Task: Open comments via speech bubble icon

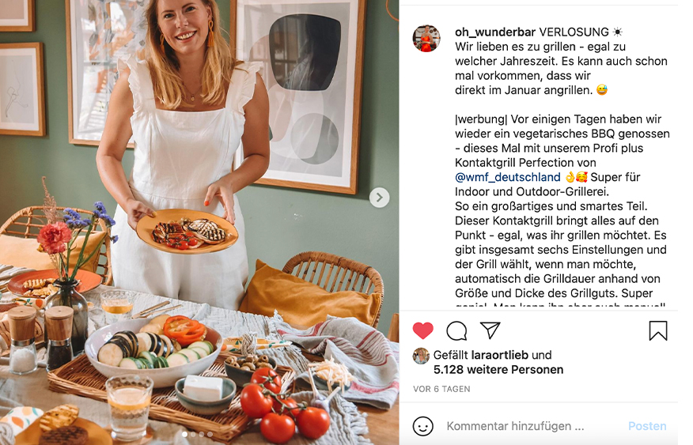Action: [x=456, y=330]
